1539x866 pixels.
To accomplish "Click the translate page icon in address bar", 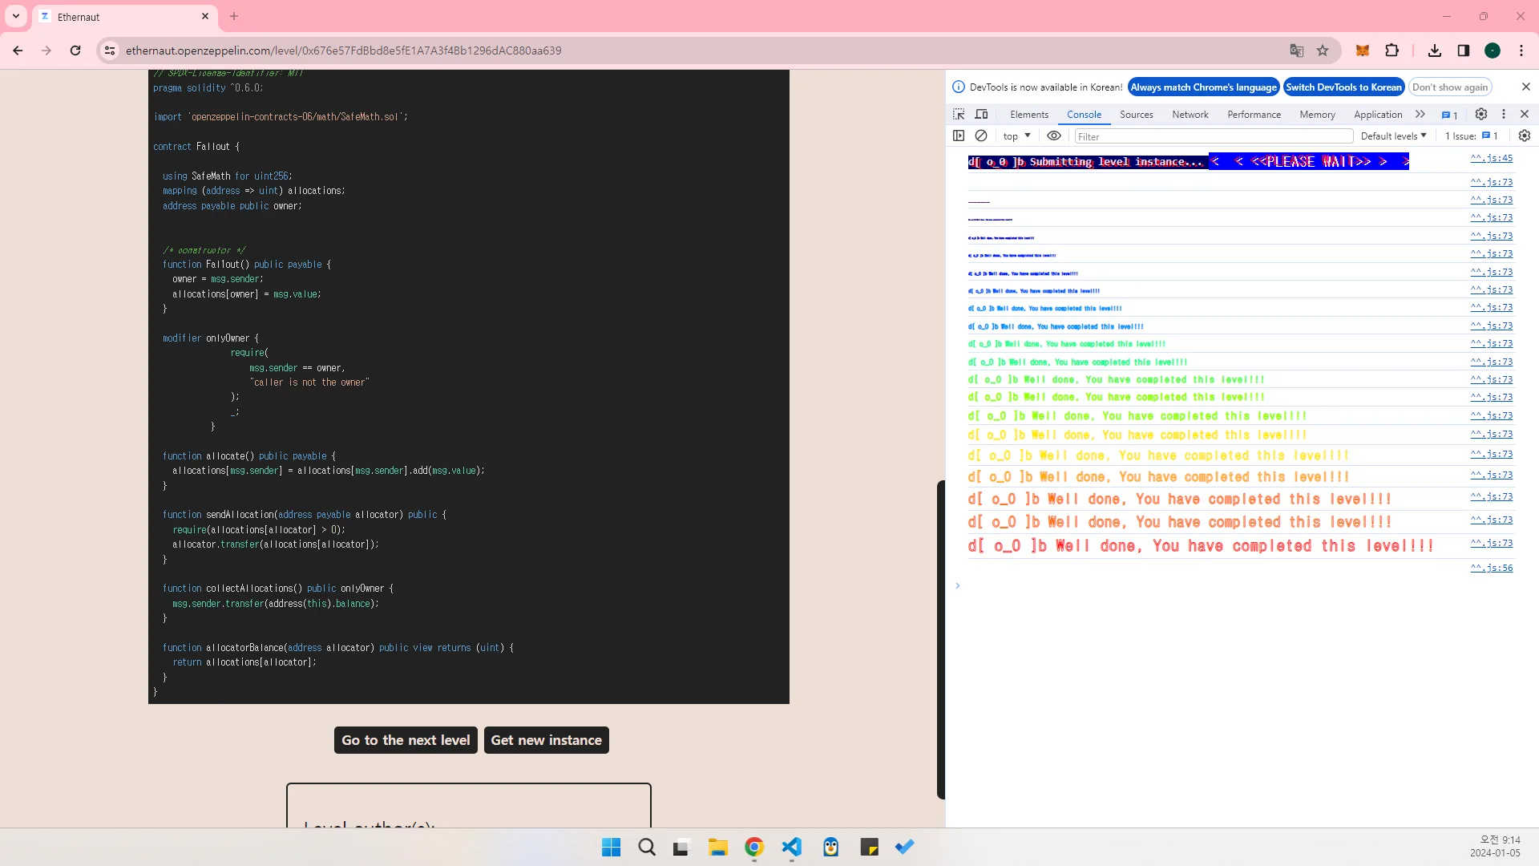I will coord(1297,51).
